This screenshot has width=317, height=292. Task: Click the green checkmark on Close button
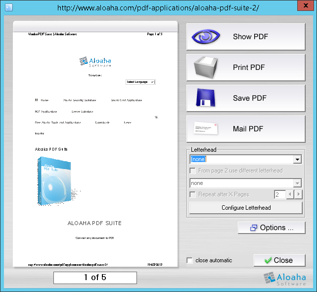[x=268, y=260]
